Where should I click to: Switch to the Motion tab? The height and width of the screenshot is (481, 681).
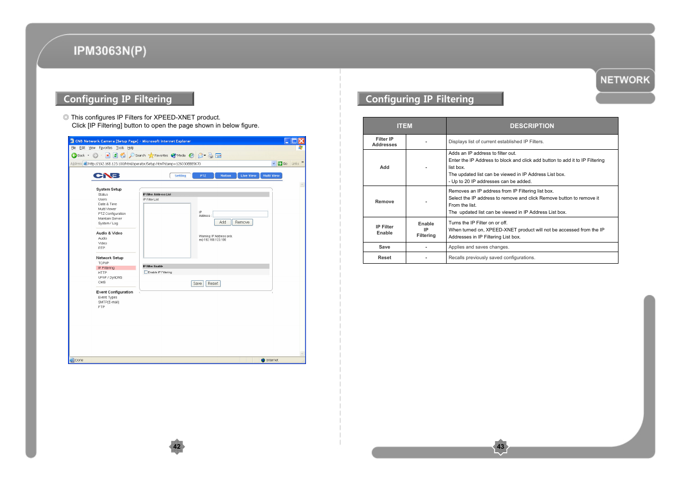pos(226,176)
